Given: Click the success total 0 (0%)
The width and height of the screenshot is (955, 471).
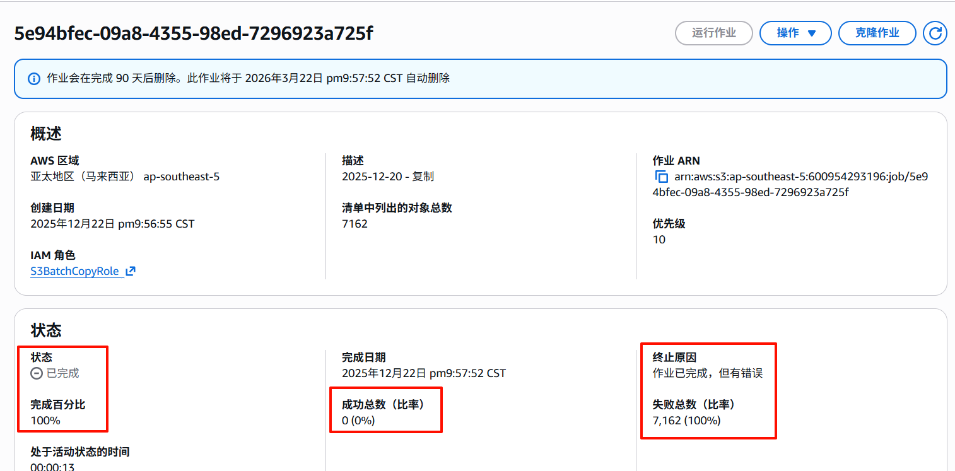Looking at the screenshot, I should pos(358,421).
